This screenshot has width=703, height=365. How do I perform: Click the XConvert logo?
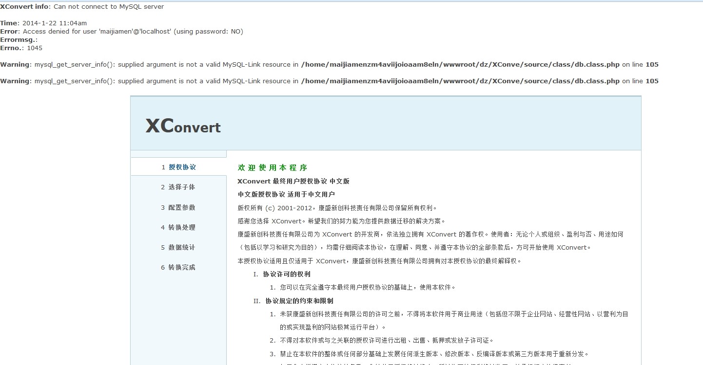tap(183, 126)
